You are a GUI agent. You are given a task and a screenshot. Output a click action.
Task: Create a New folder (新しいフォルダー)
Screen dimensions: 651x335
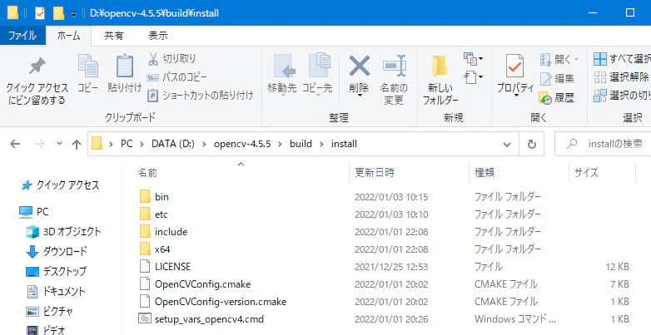point(440,80)
